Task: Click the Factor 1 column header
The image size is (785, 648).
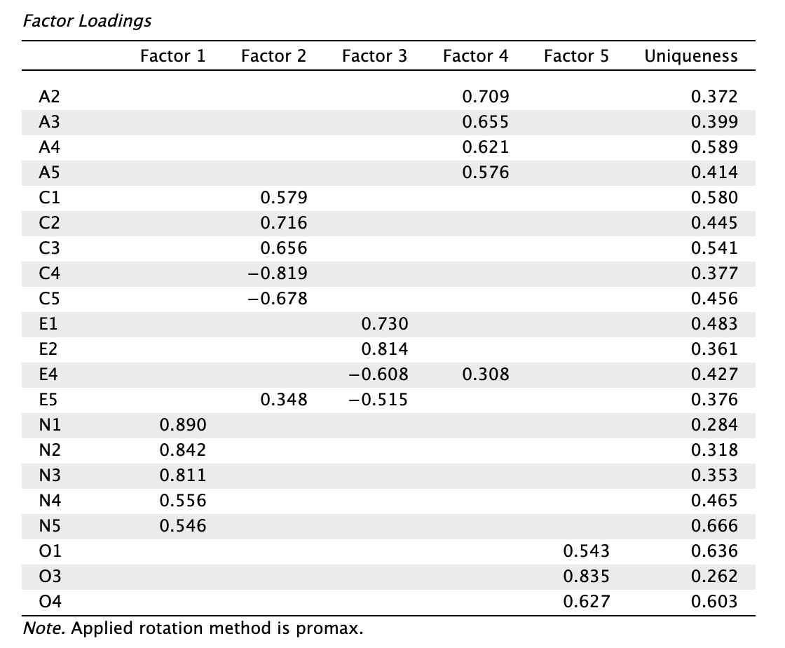Action: pos(172,55)
